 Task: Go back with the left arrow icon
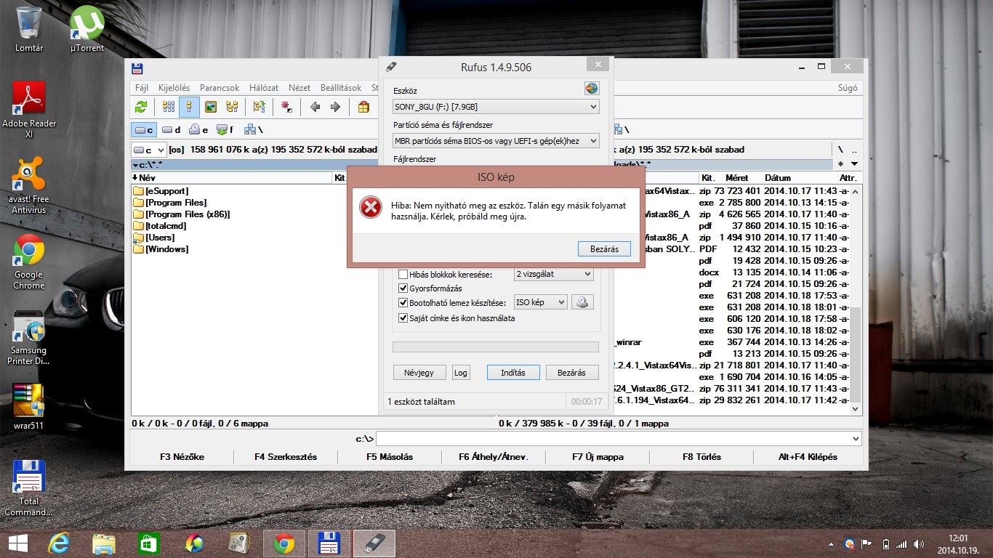[x=315, y=107]
